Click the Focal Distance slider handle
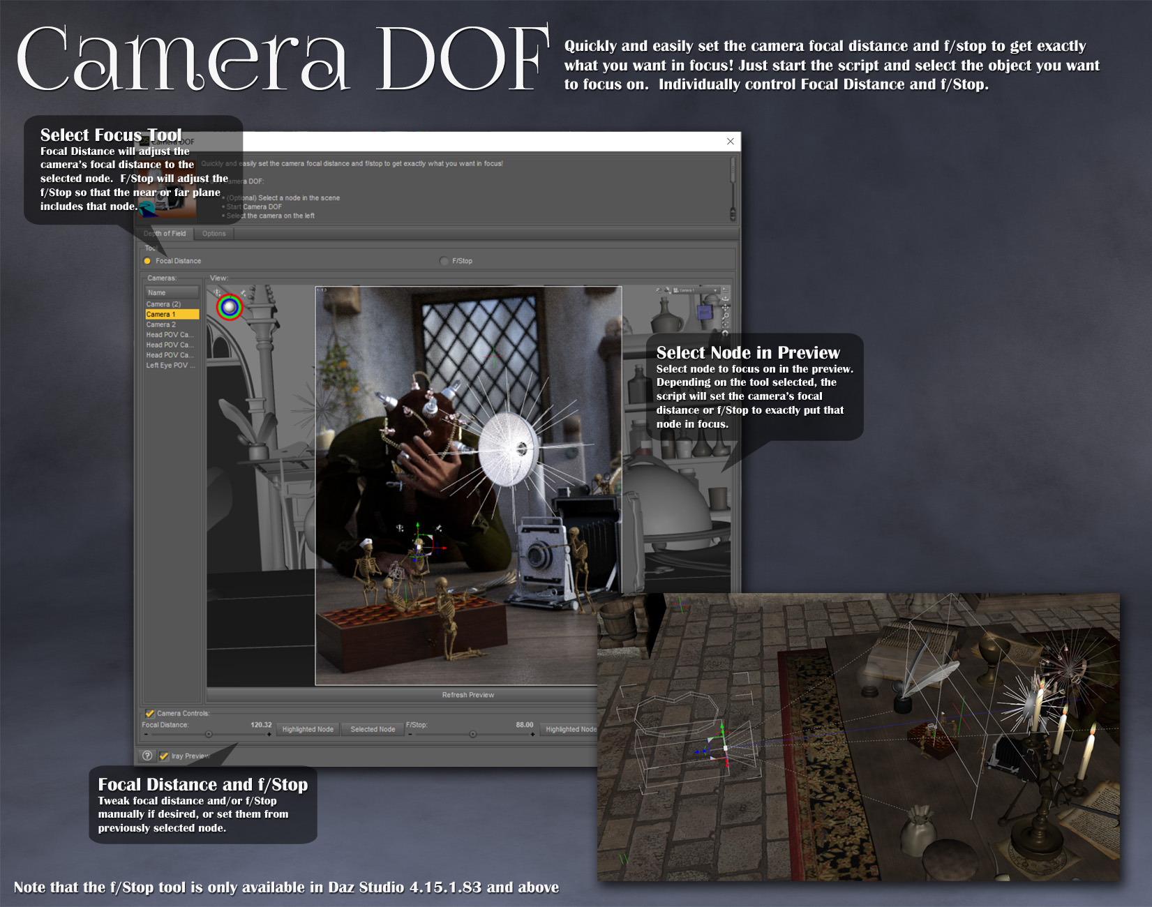Screen dimensions: 1152x907 [207, 735]
